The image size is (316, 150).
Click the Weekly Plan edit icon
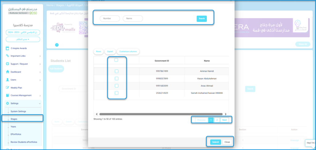7,88
